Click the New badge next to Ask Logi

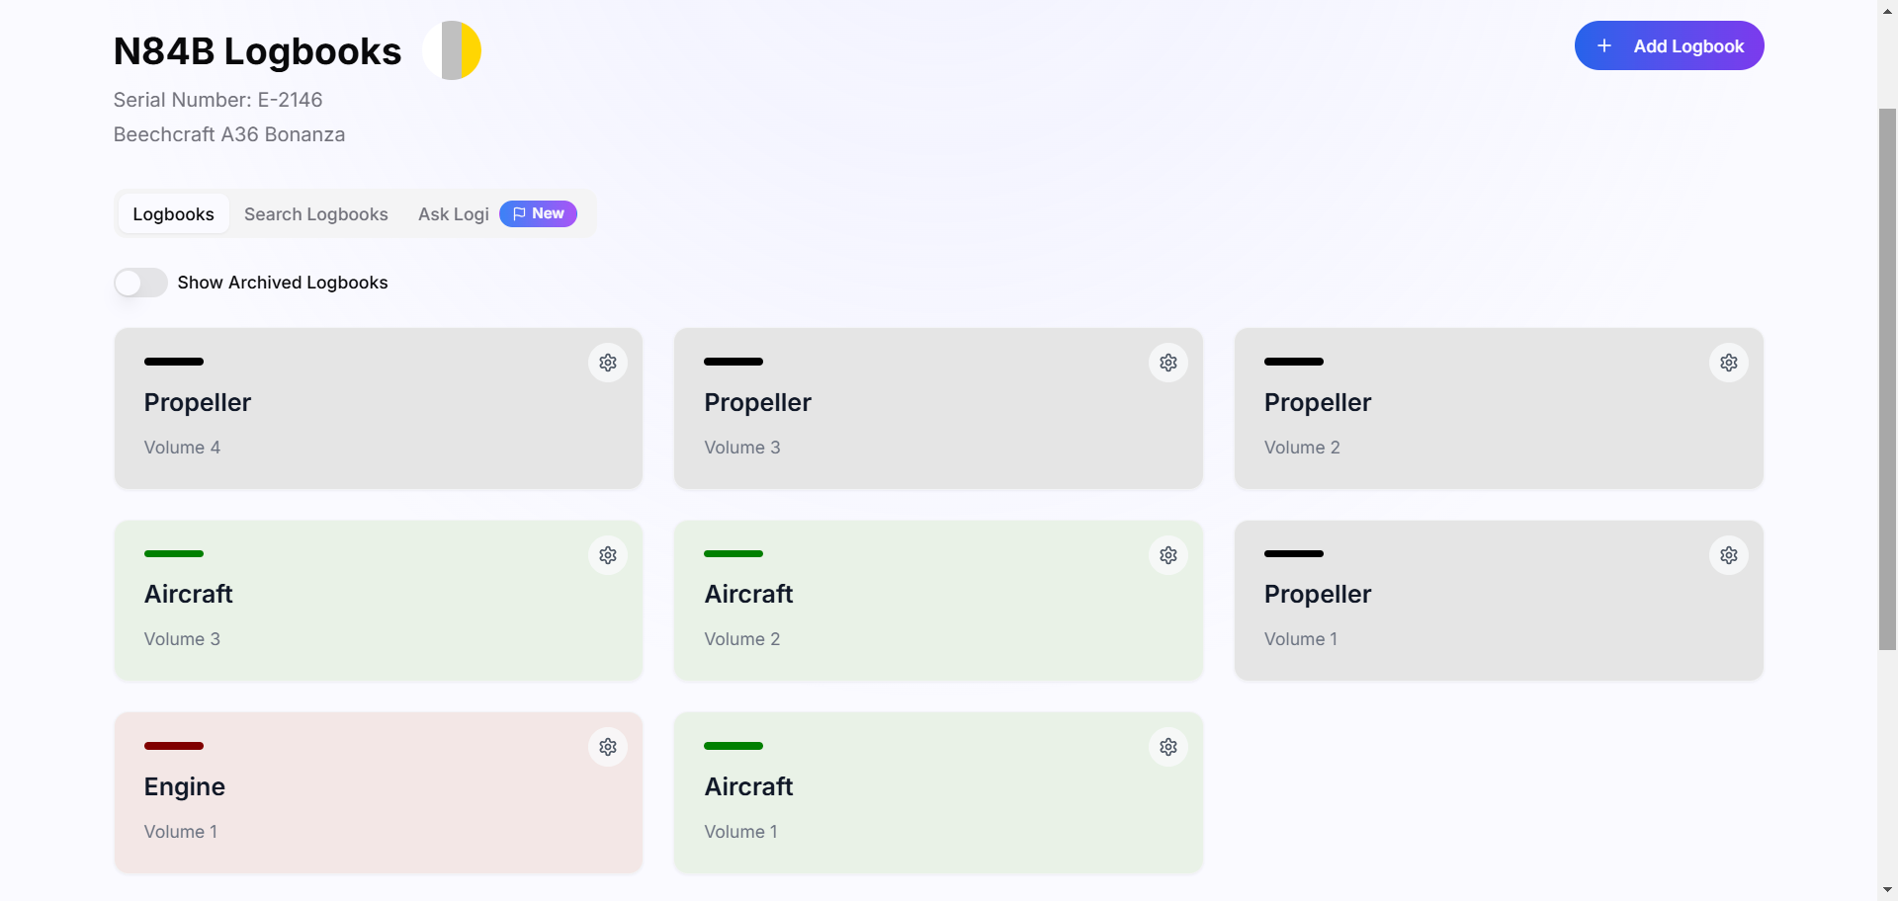538,213
